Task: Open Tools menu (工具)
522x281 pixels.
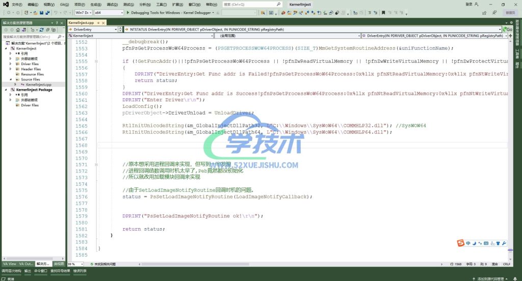Action: coord(162,4)
